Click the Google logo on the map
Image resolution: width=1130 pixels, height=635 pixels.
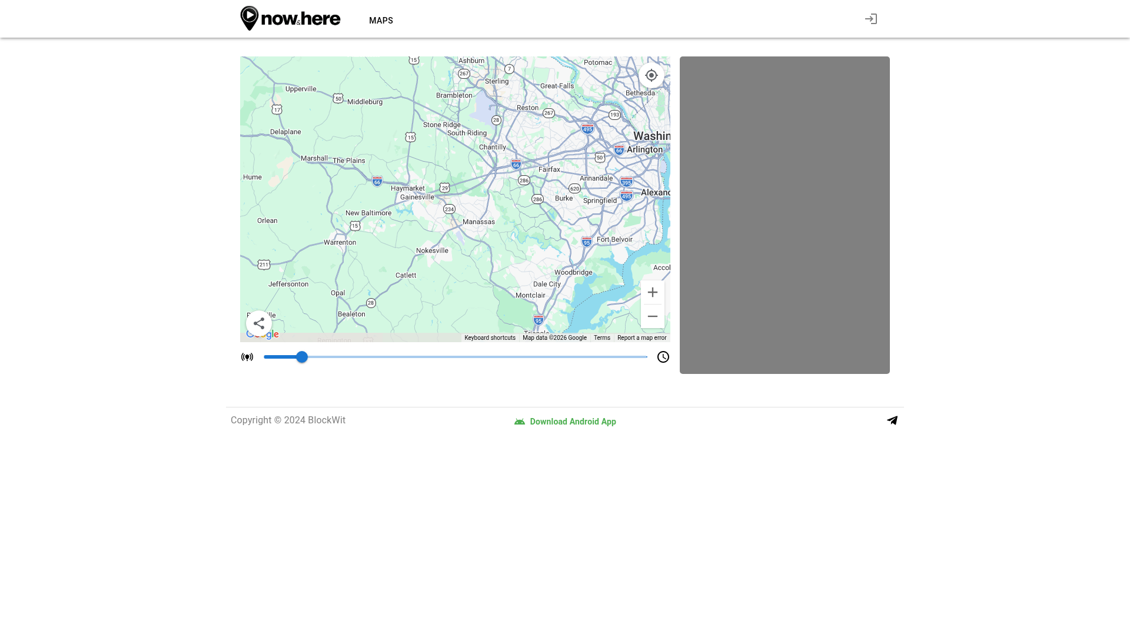pyautogui.click(x=262, y=335)
